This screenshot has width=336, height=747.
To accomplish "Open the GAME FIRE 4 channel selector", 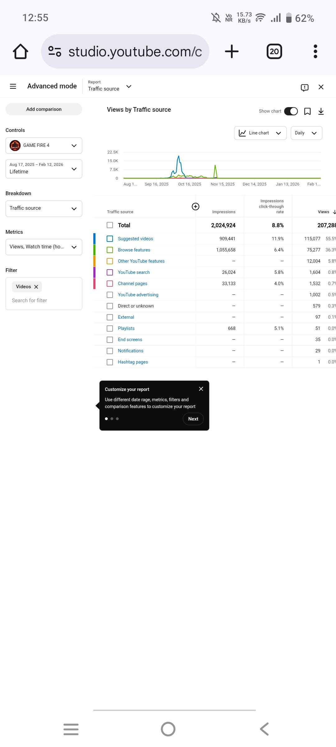I will point(44,145).
